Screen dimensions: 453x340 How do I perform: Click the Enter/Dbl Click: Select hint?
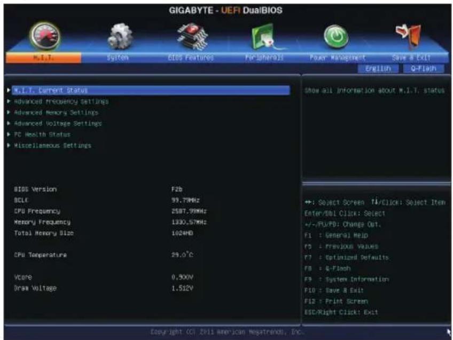click(x=345, y=214)
